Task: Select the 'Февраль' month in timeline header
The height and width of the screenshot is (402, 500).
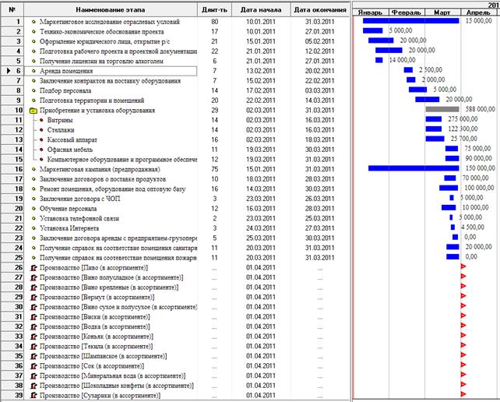Action: (406, 13)
